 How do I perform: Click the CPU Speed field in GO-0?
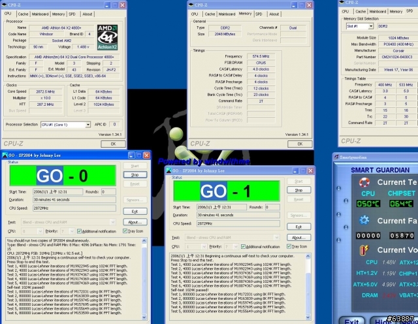[x=74, y=208]
